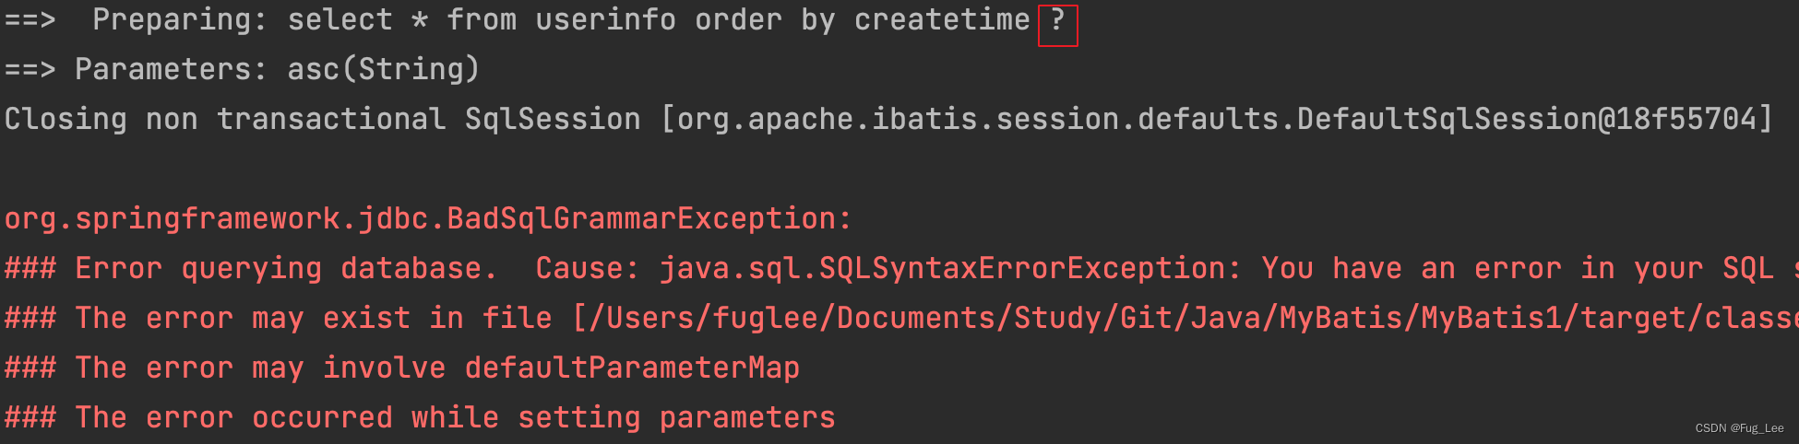Click the 'asc(String)' parameter value

click(x=383, y=70)
